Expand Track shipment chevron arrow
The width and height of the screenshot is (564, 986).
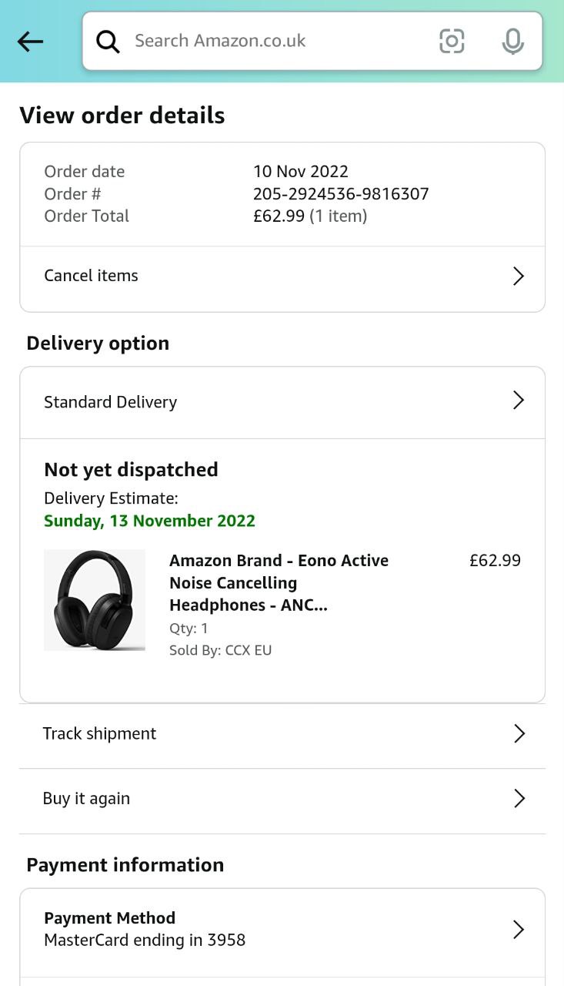click(519, 734)
